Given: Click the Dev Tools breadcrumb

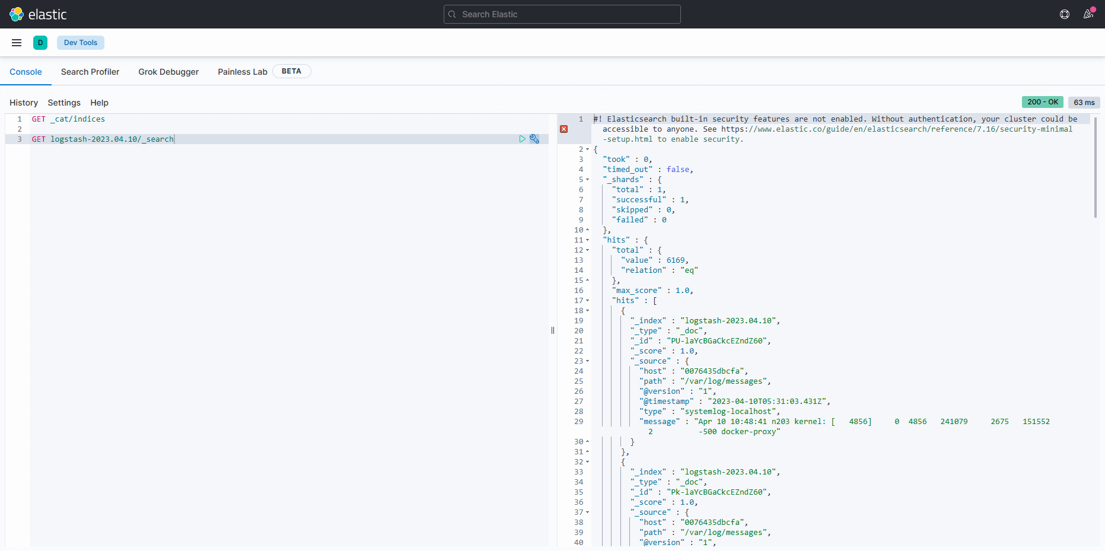Looking at the screenshot, I should pos(81,43).
